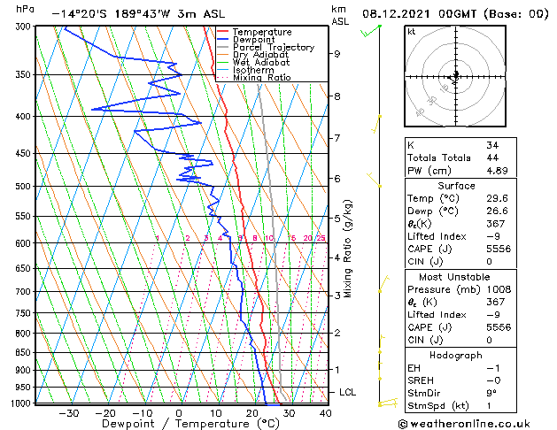This screenshot has width=557, height=430.
Task: Click the date 08.12.2021 00GMT header
Action: (x=455, y=13)
